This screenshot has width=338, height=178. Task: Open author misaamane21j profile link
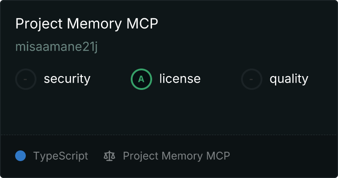(56, 47)
